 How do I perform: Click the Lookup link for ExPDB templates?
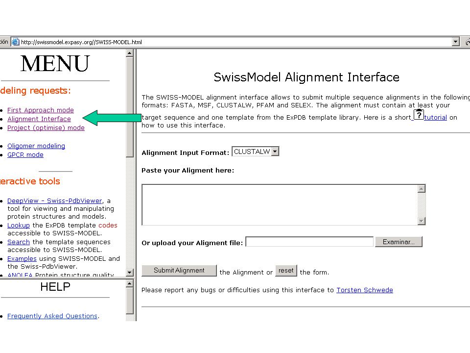pos(18,226)
